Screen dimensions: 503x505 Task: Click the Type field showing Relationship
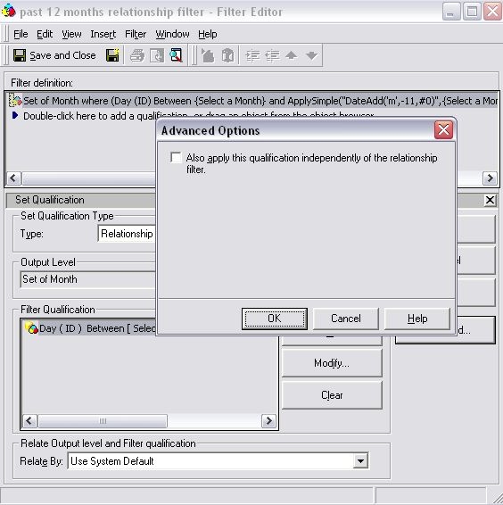pyautogui.click(x=127, y=234)
